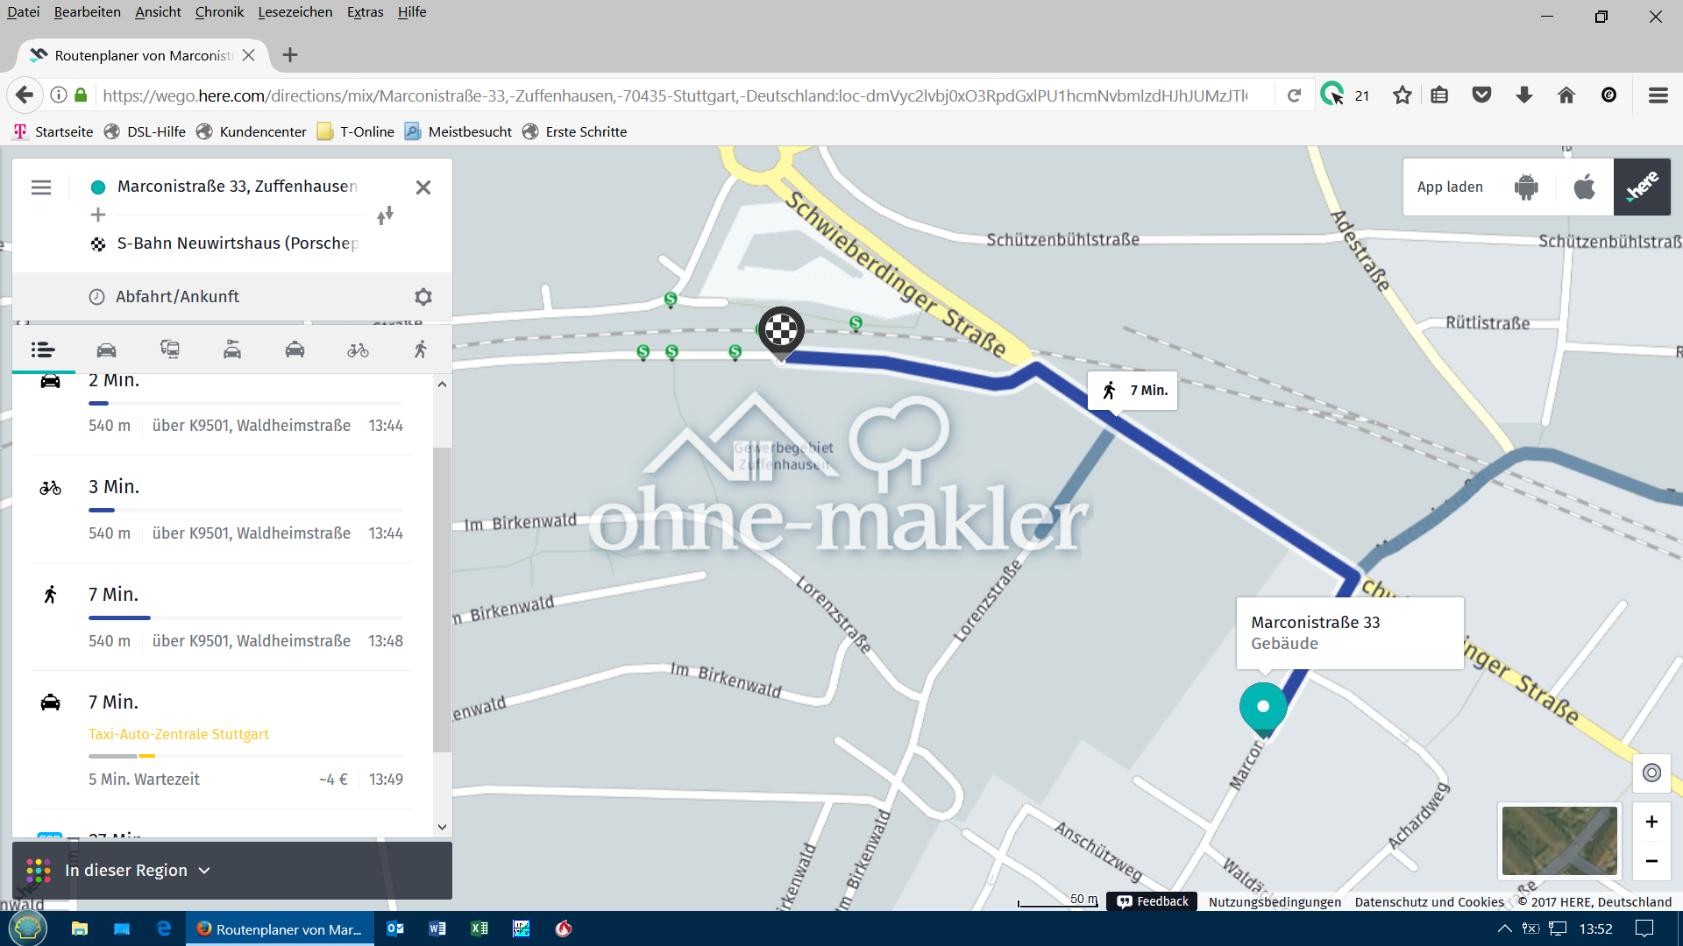Screen dimensions: 1683x946
Task: Swap start and destination with the reverse-route arrows
Action: (x=386, y=215)
